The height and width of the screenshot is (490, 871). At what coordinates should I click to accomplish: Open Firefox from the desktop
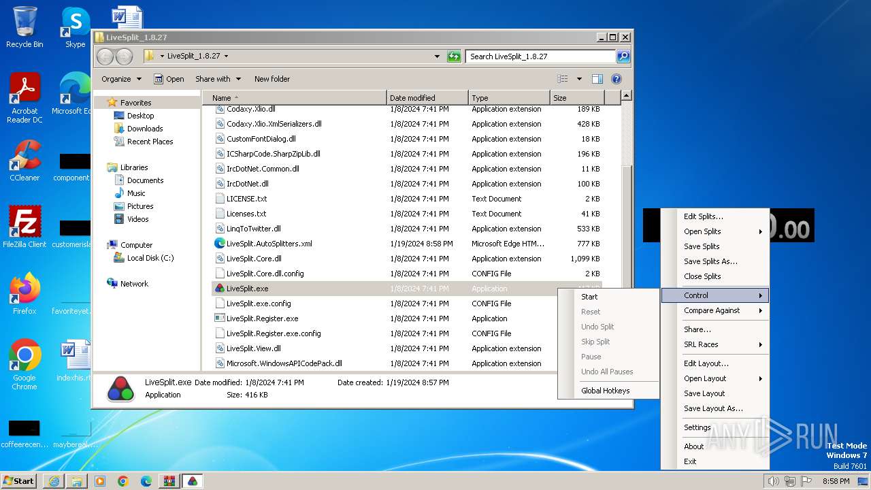pos(24,294)
